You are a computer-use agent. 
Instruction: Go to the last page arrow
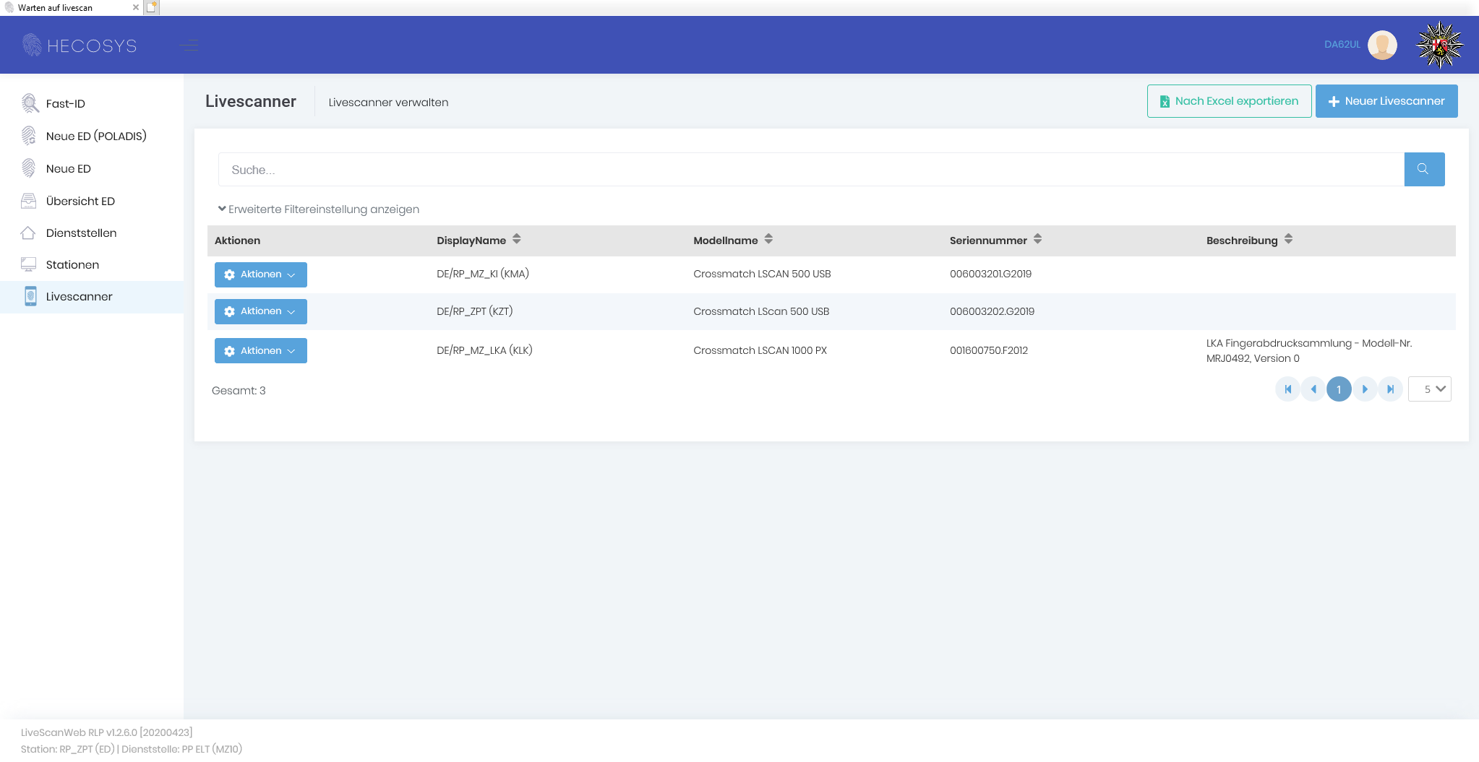pos(1390,389)
